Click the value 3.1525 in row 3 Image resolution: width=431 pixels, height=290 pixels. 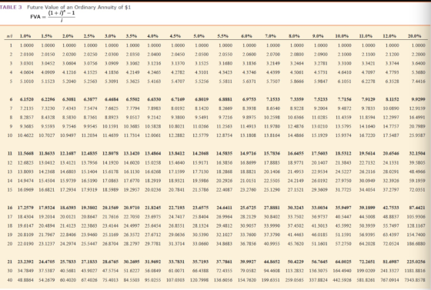pyautogui.click(x=202, y=63)
